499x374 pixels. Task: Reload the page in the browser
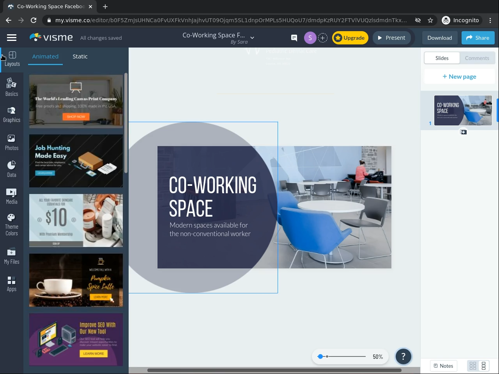click(34, 20)
